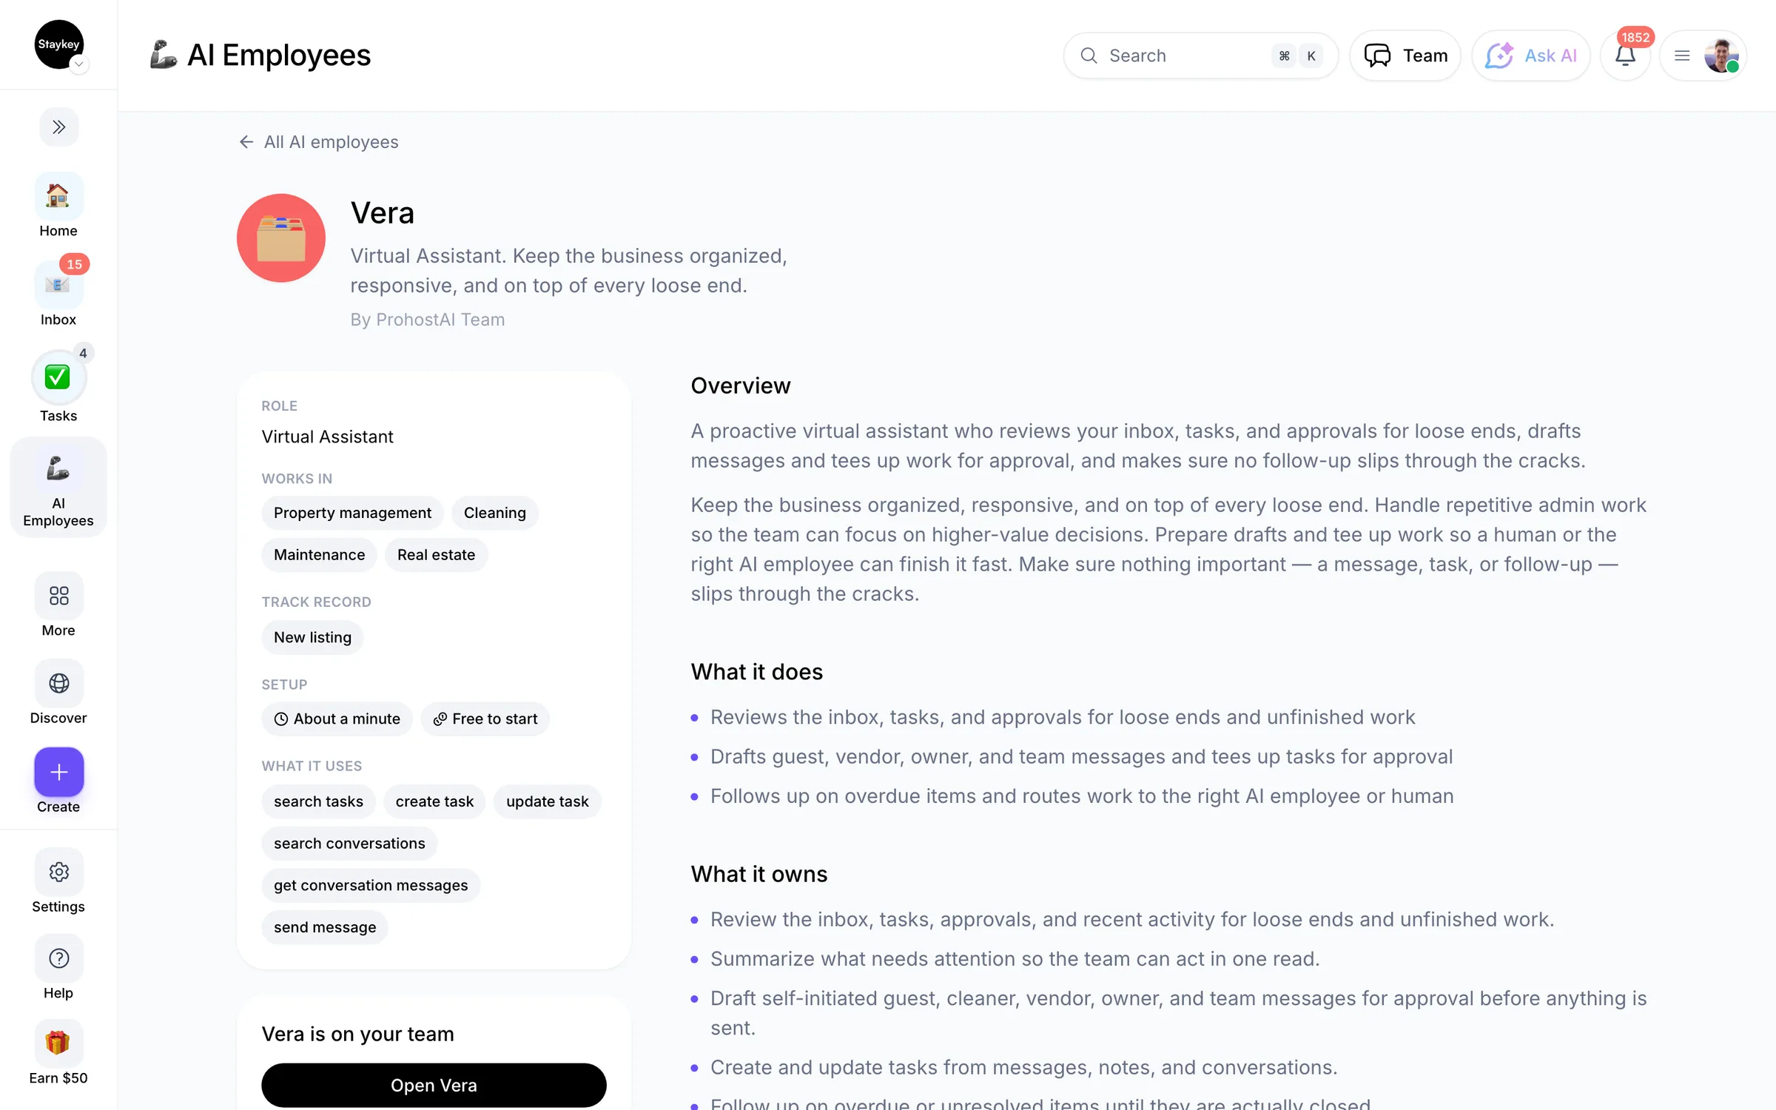Viewport: 1776px width, 1110px height.
Task: Open the More grid menu
Action: coord(58,605)
